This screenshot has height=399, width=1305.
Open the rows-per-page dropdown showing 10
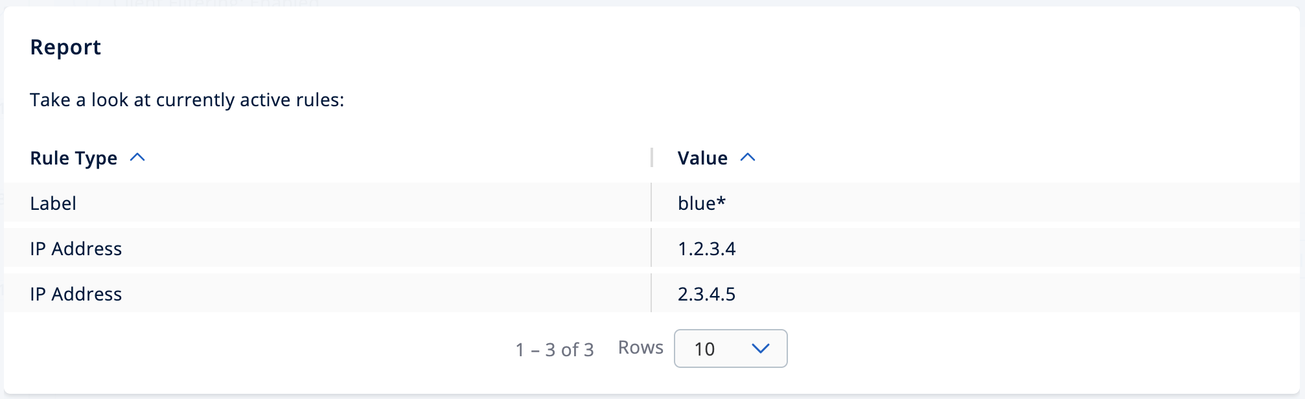(730, 348)
